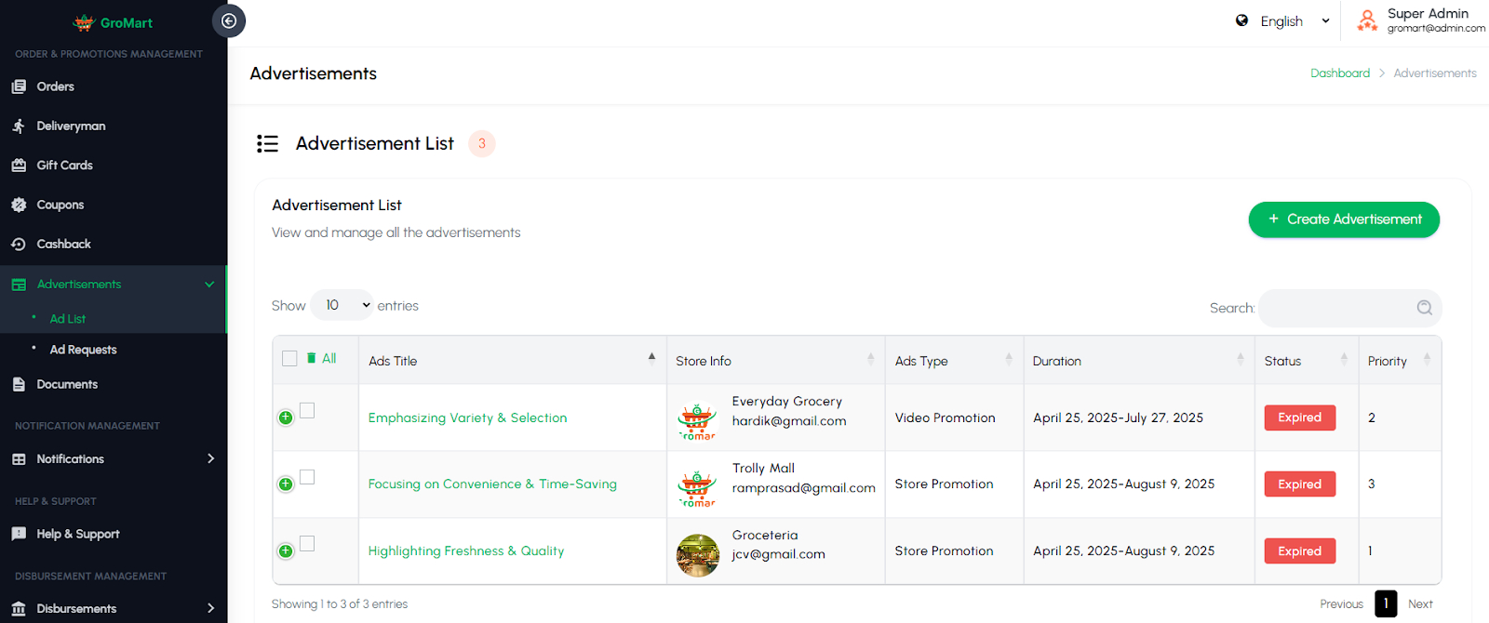Open the English language dropdown
Image resolution: width=1489 pixels, height=623 pixels.
coord(1294,21)
